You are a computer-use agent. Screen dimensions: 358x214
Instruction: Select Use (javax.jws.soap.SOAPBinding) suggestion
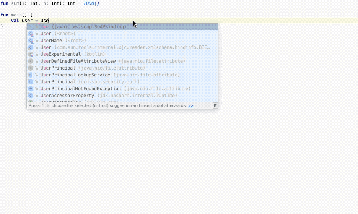tap(122, 27)
